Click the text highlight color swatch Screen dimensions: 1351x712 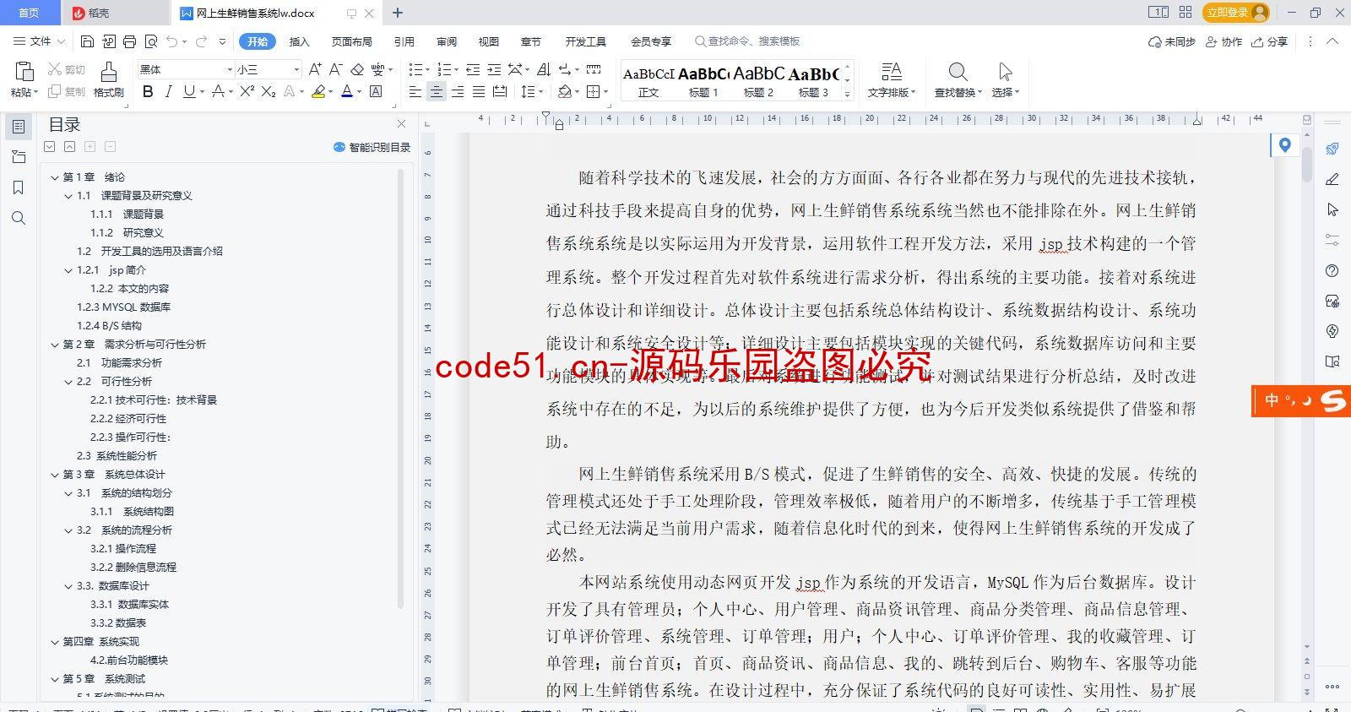coord(318,91)
